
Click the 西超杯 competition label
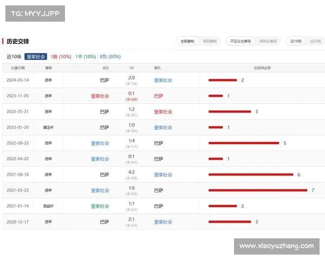(x=49, y=206)
